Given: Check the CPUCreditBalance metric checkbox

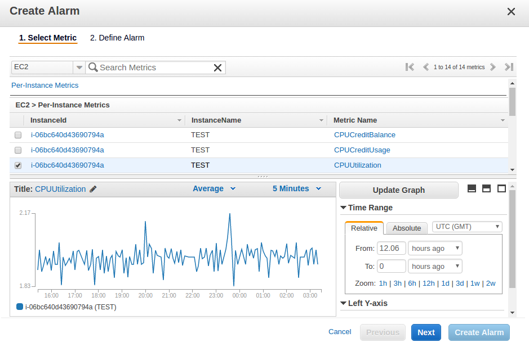Looking at the screenshot, I should (x=18, y=135).
